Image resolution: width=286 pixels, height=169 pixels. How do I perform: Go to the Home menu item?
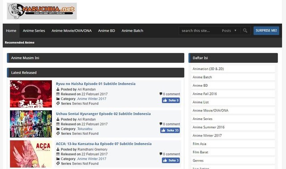(x=11, y=31)
